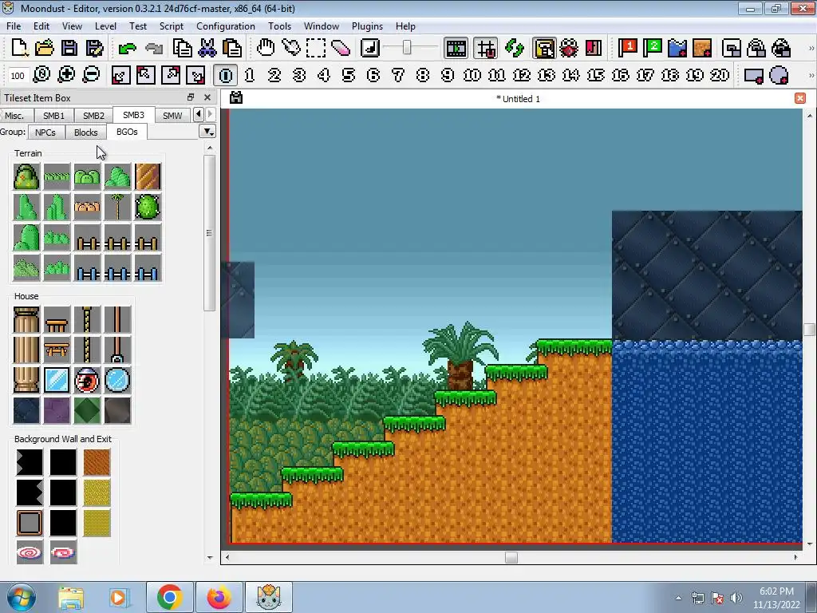The image size is (817, 613).
Task: Select the water zone drawing tool
Action: point(677,48)
